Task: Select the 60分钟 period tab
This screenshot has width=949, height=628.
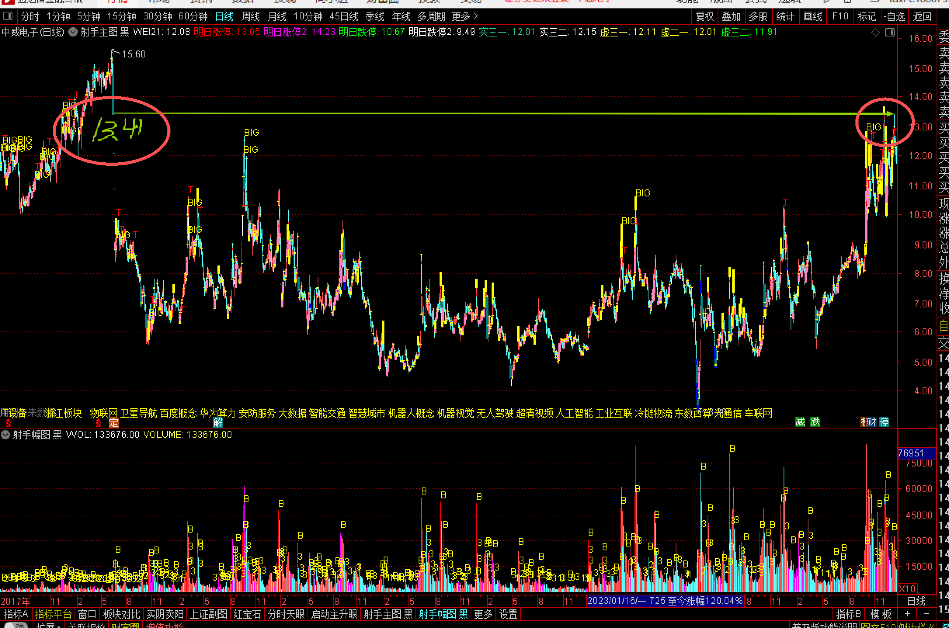Action: [x=193, y=16]
